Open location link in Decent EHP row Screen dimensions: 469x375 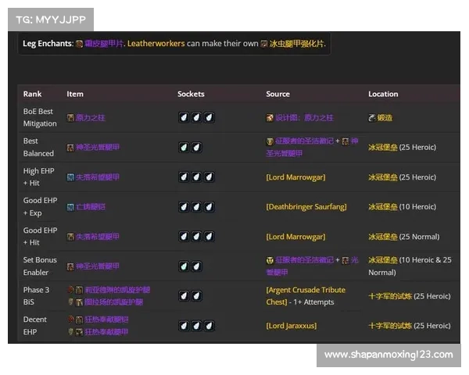(390, 326)
